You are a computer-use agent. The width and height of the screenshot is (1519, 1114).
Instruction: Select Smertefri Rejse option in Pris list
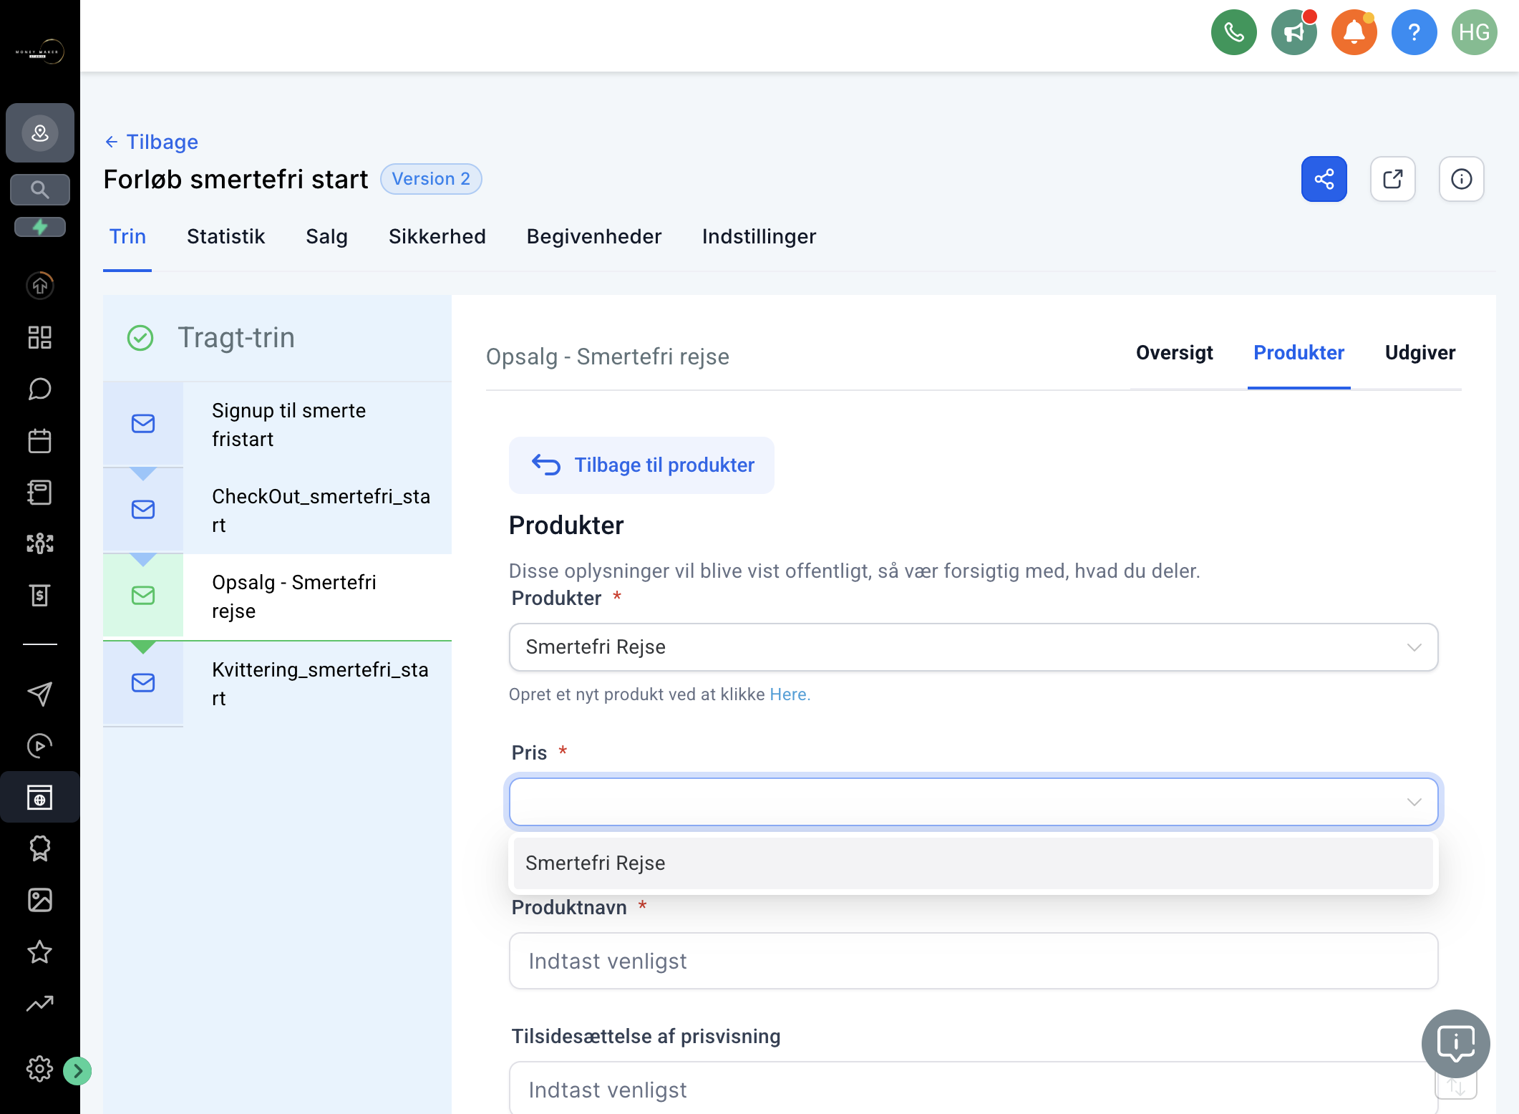(974, 863)
